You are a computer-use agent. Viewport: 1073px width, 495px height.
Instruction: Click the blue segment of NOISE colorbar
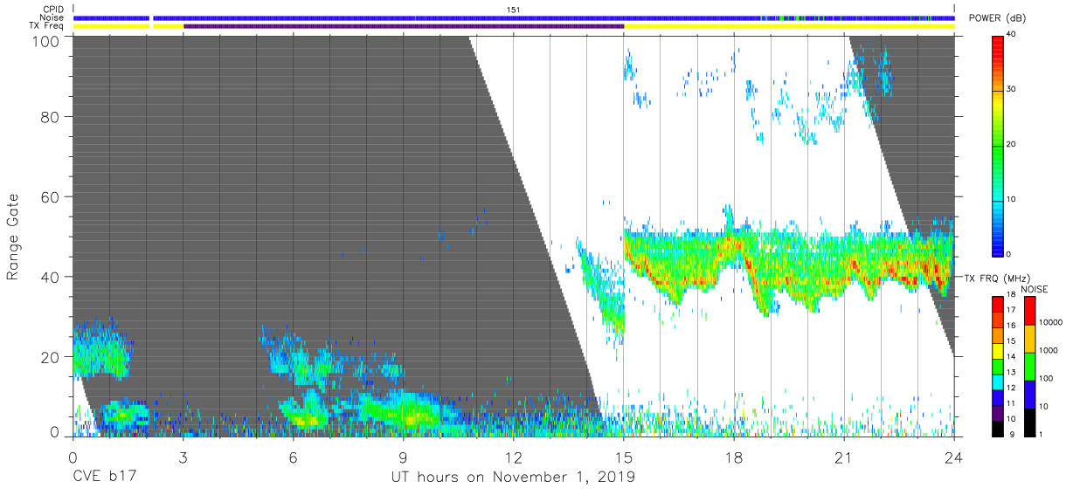(1028, 394)
